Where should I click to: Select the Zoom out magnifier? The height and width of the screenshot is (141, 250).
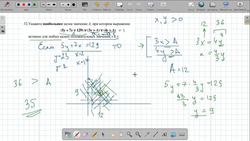click(x=138, y=134)
